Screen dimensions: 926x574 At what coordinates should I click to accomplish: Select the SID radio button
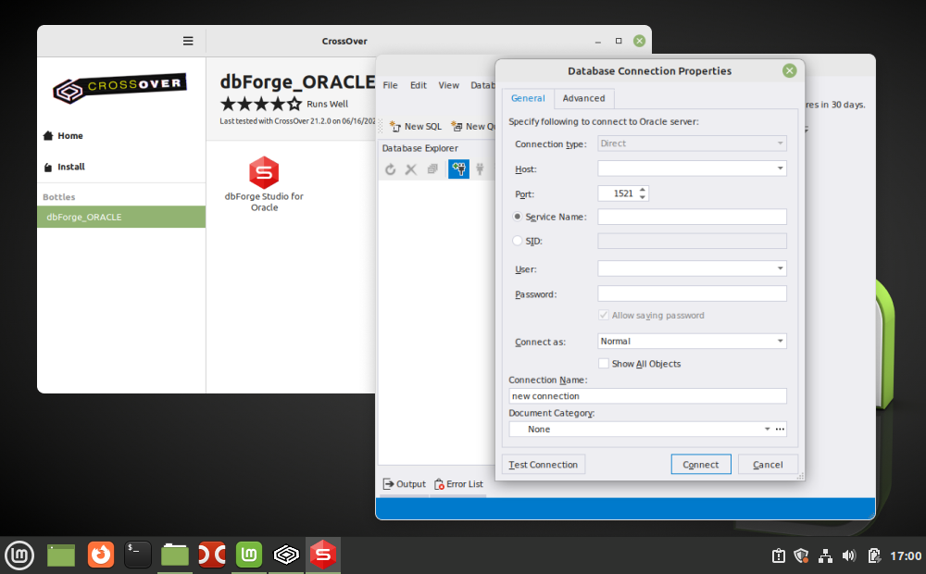point(518,241)
